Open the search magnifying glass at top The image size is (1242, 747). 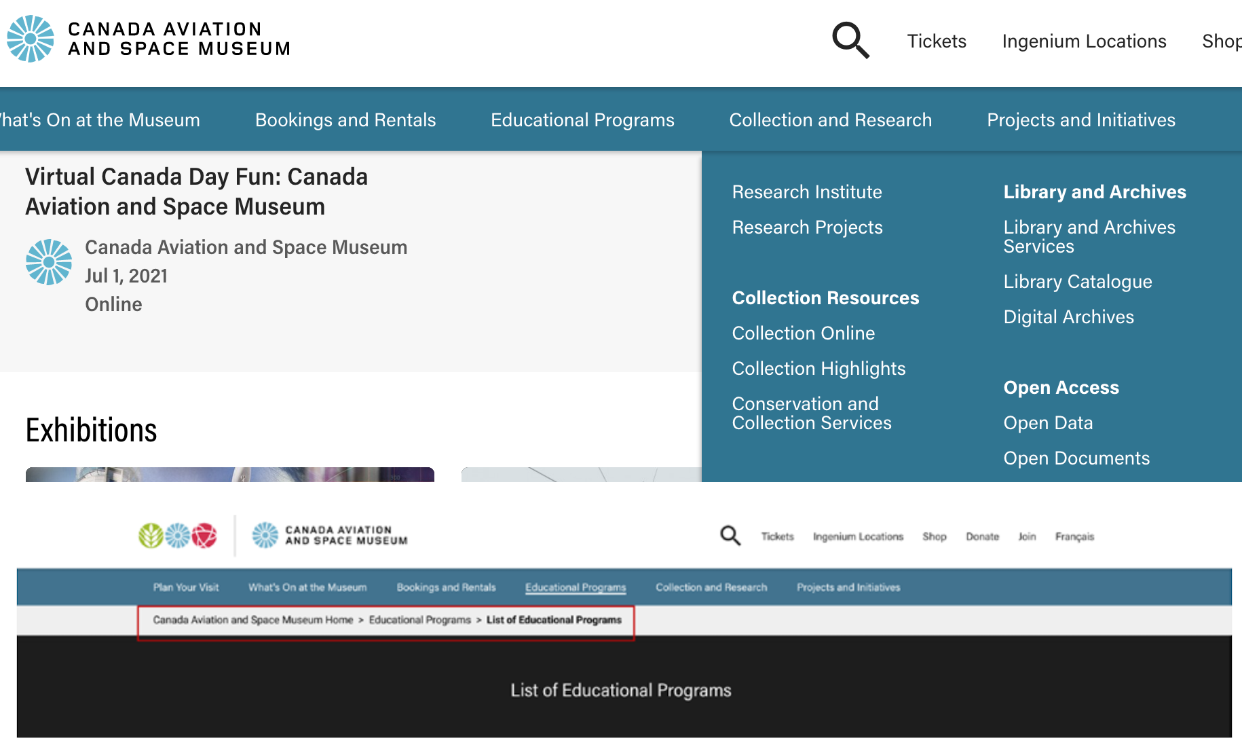tap(850, 41)
